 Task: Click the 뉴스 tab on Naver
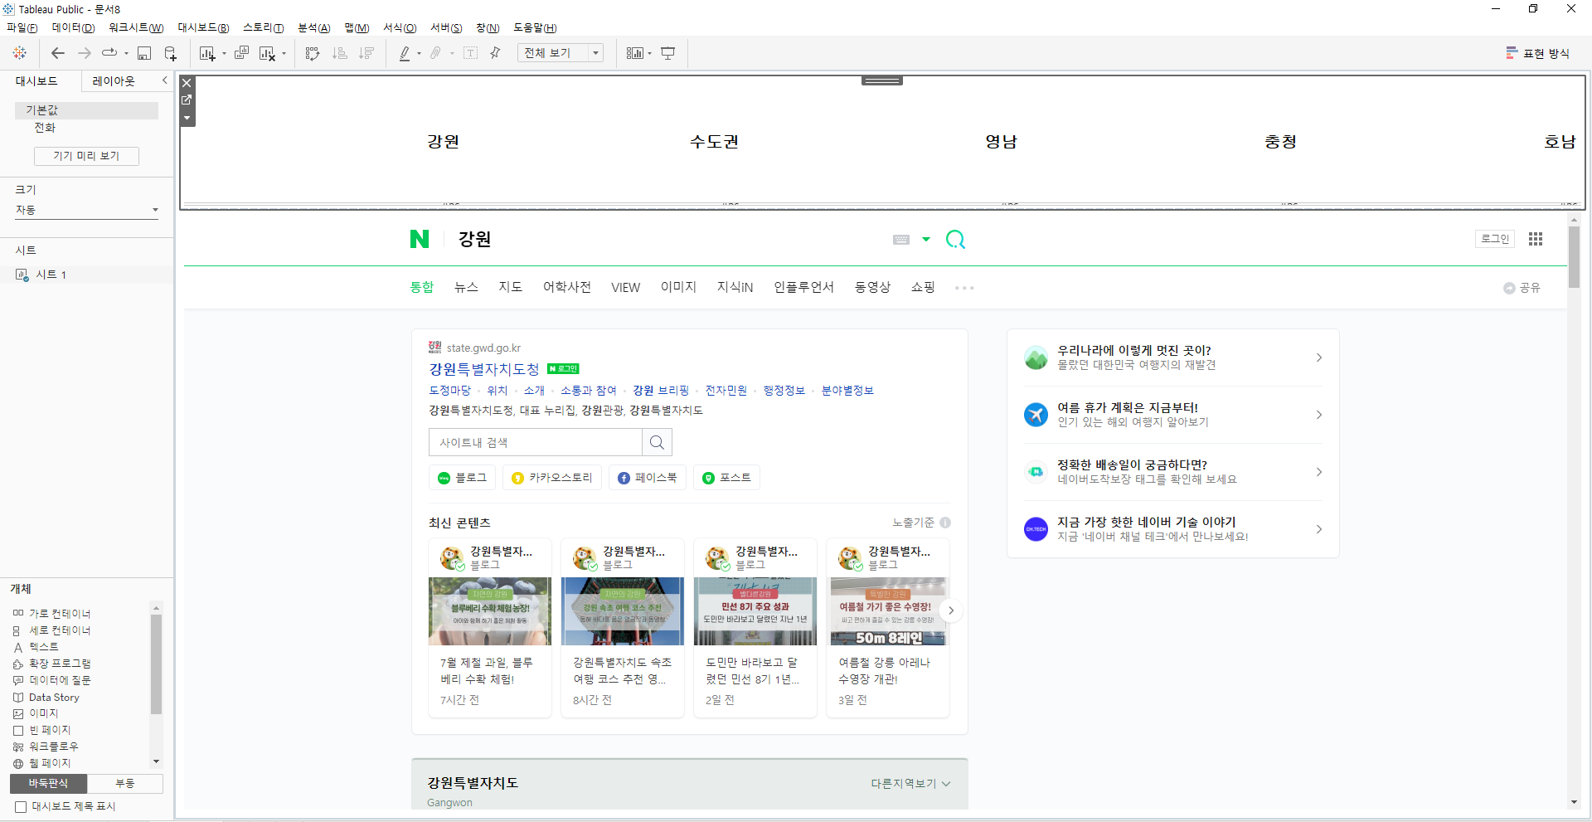point(466,287)
